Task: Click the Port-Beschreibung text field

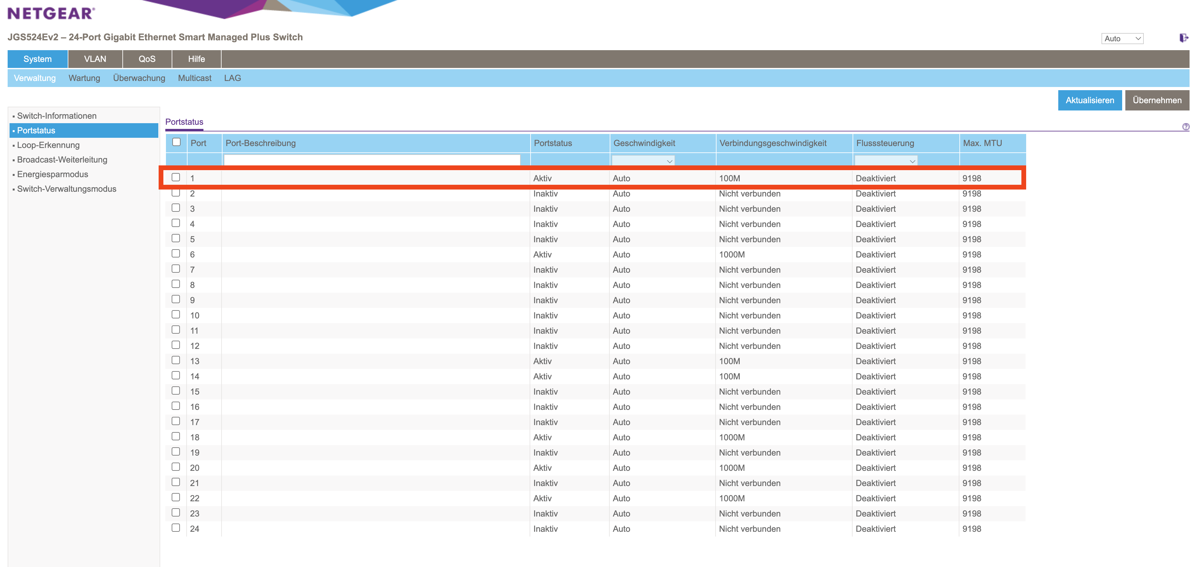Action: click(x=372, y=160)
